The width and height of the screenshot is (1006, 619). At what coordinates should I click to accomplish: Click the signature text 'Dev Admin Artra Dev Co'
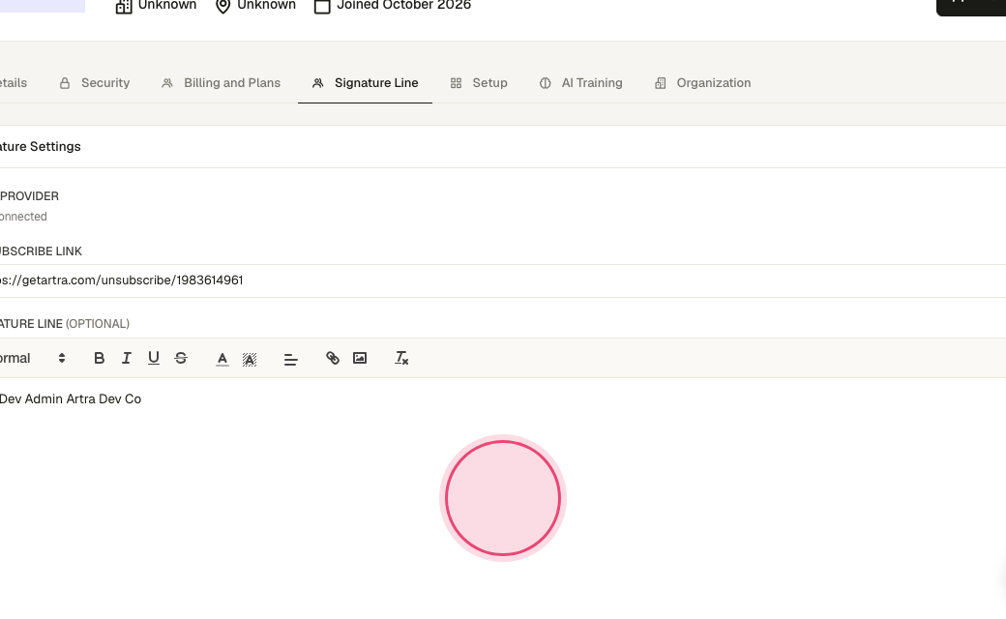click(71, 399)
